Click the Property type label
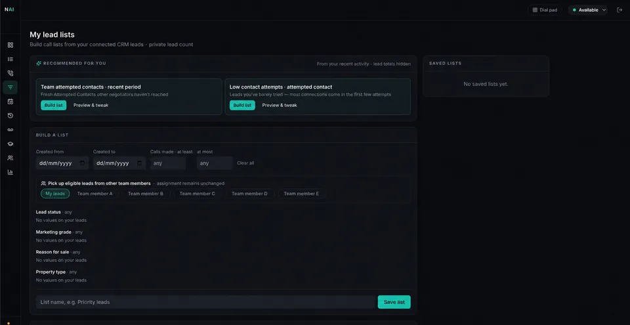Image resolution: width=630 pixels, height=325 pixels. click(51, 272)
